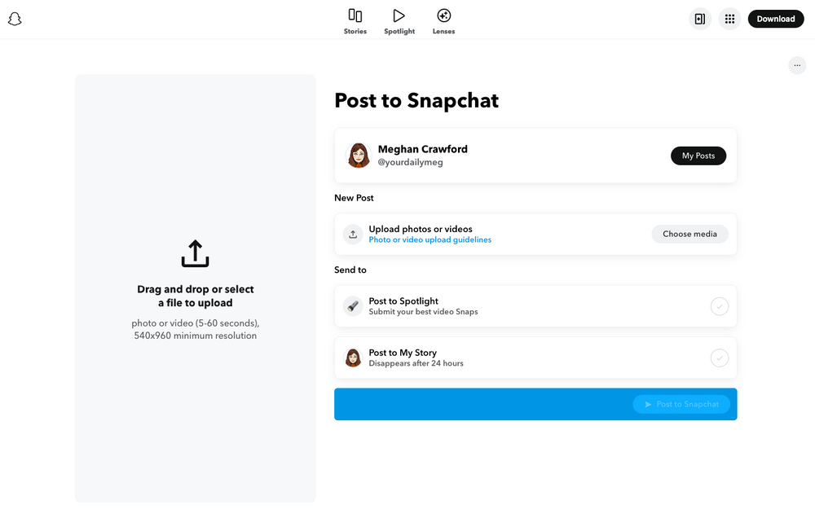The width and height of the screenshot is (815, 509).
Task: Click the login/exit icon near Download
Action: click(x=699, y=18)
